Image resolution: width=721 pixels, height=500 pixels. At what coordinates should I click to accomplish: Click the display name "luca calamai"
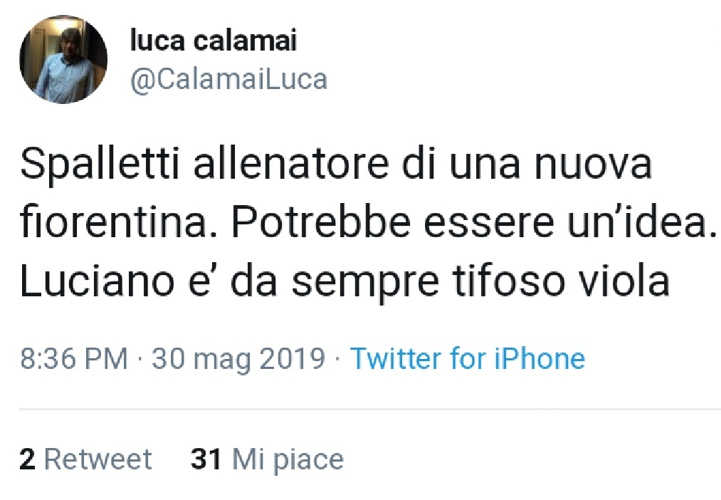pos(213,41)
